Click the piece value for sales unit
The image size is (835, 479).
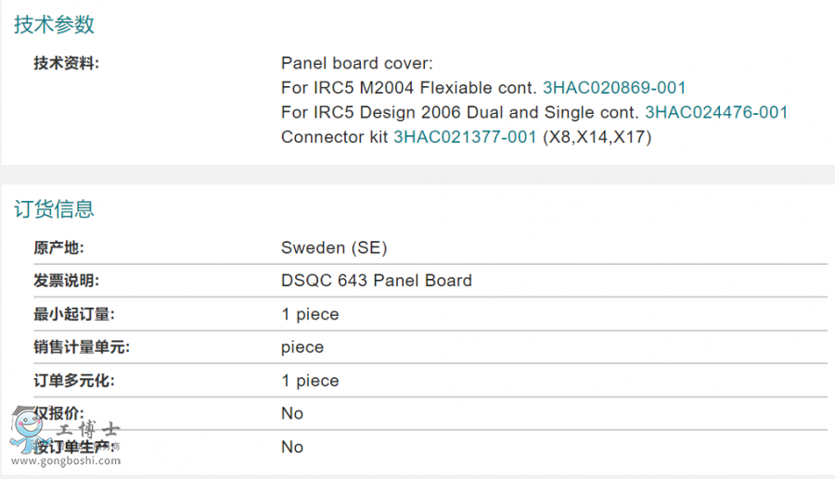[302, 347]
